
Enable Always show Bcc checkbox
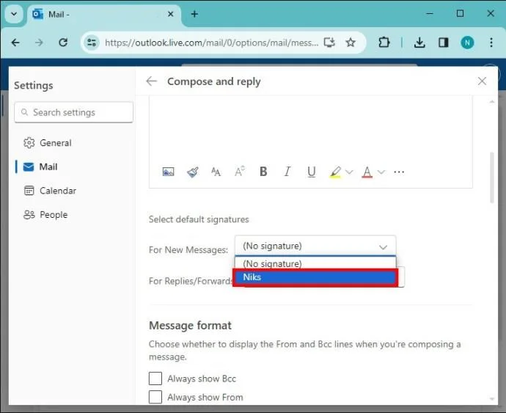(155, 379)
